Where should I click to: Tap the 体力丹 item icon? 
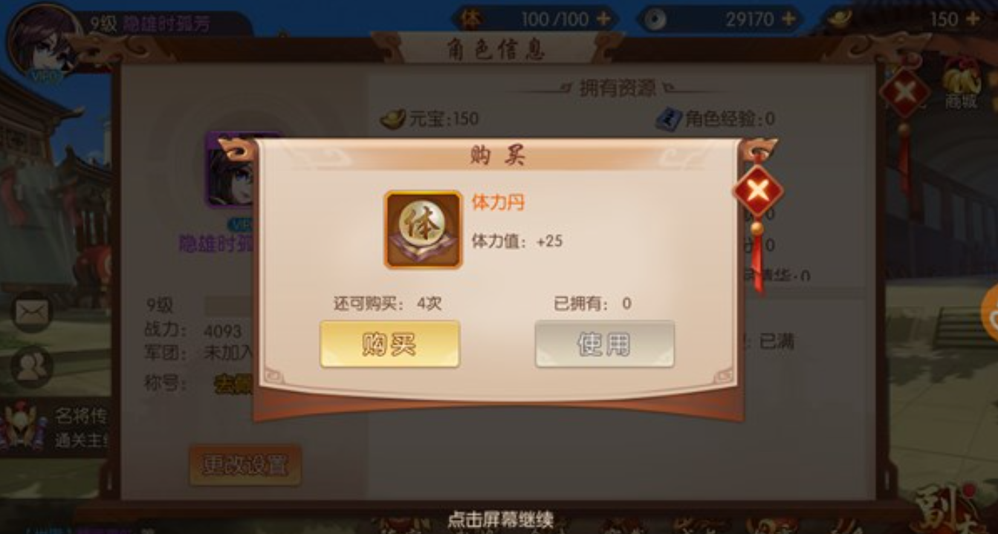click(x=423, y=229)
